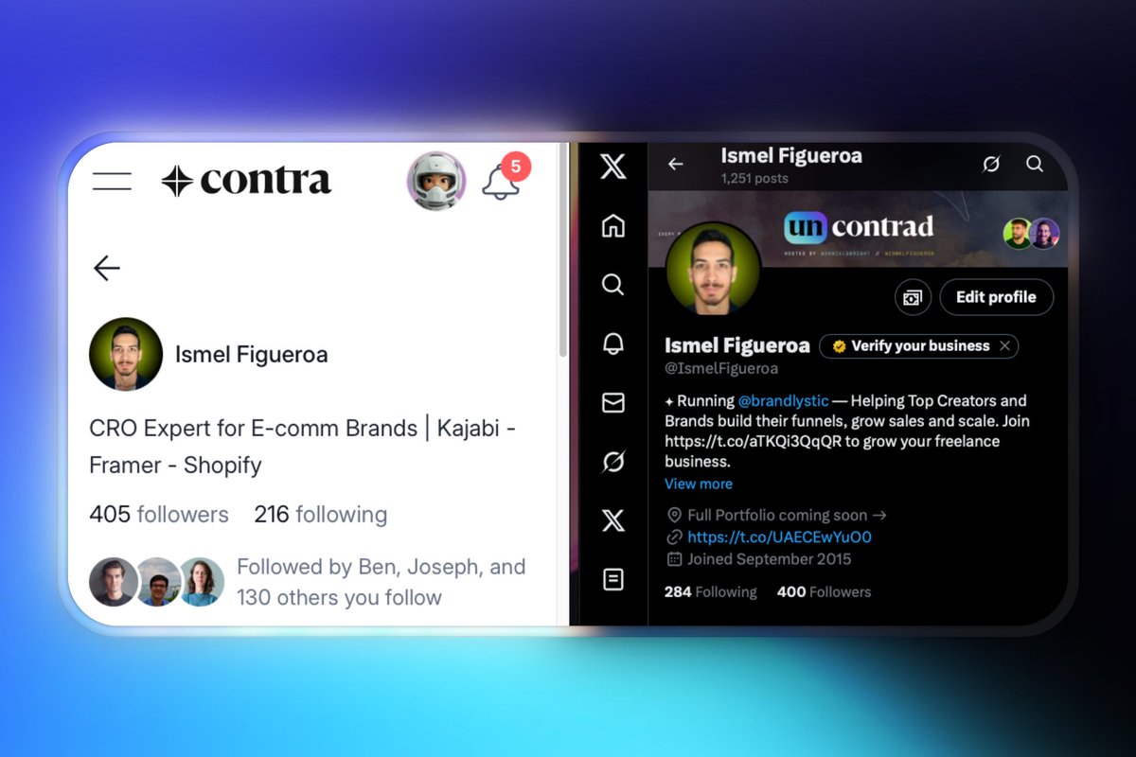This screenshot has height=757, width=1136.
Task: Open the Contra hamburger menu
Action: [x=112, y=181]
